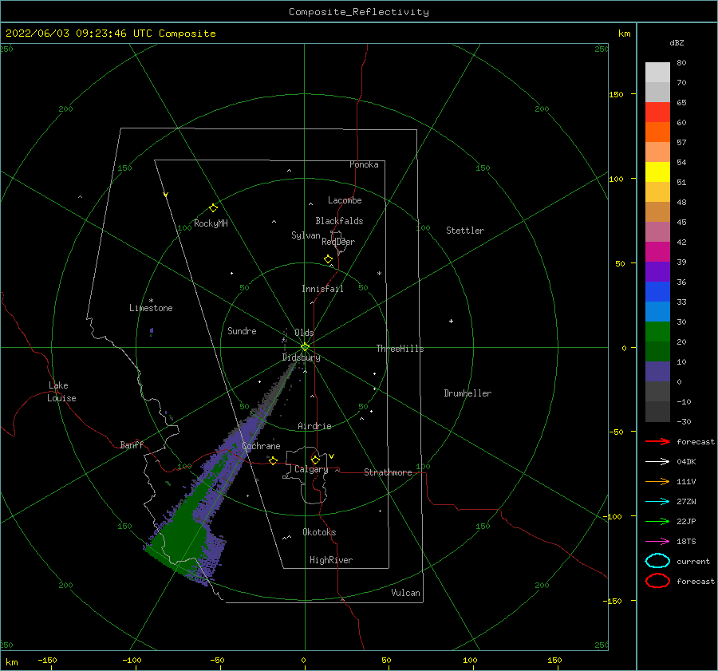Click the cyan current ellipse icon
Viewport: 718px width, 671px height.
pyautogui.click(x=657, y=561)
